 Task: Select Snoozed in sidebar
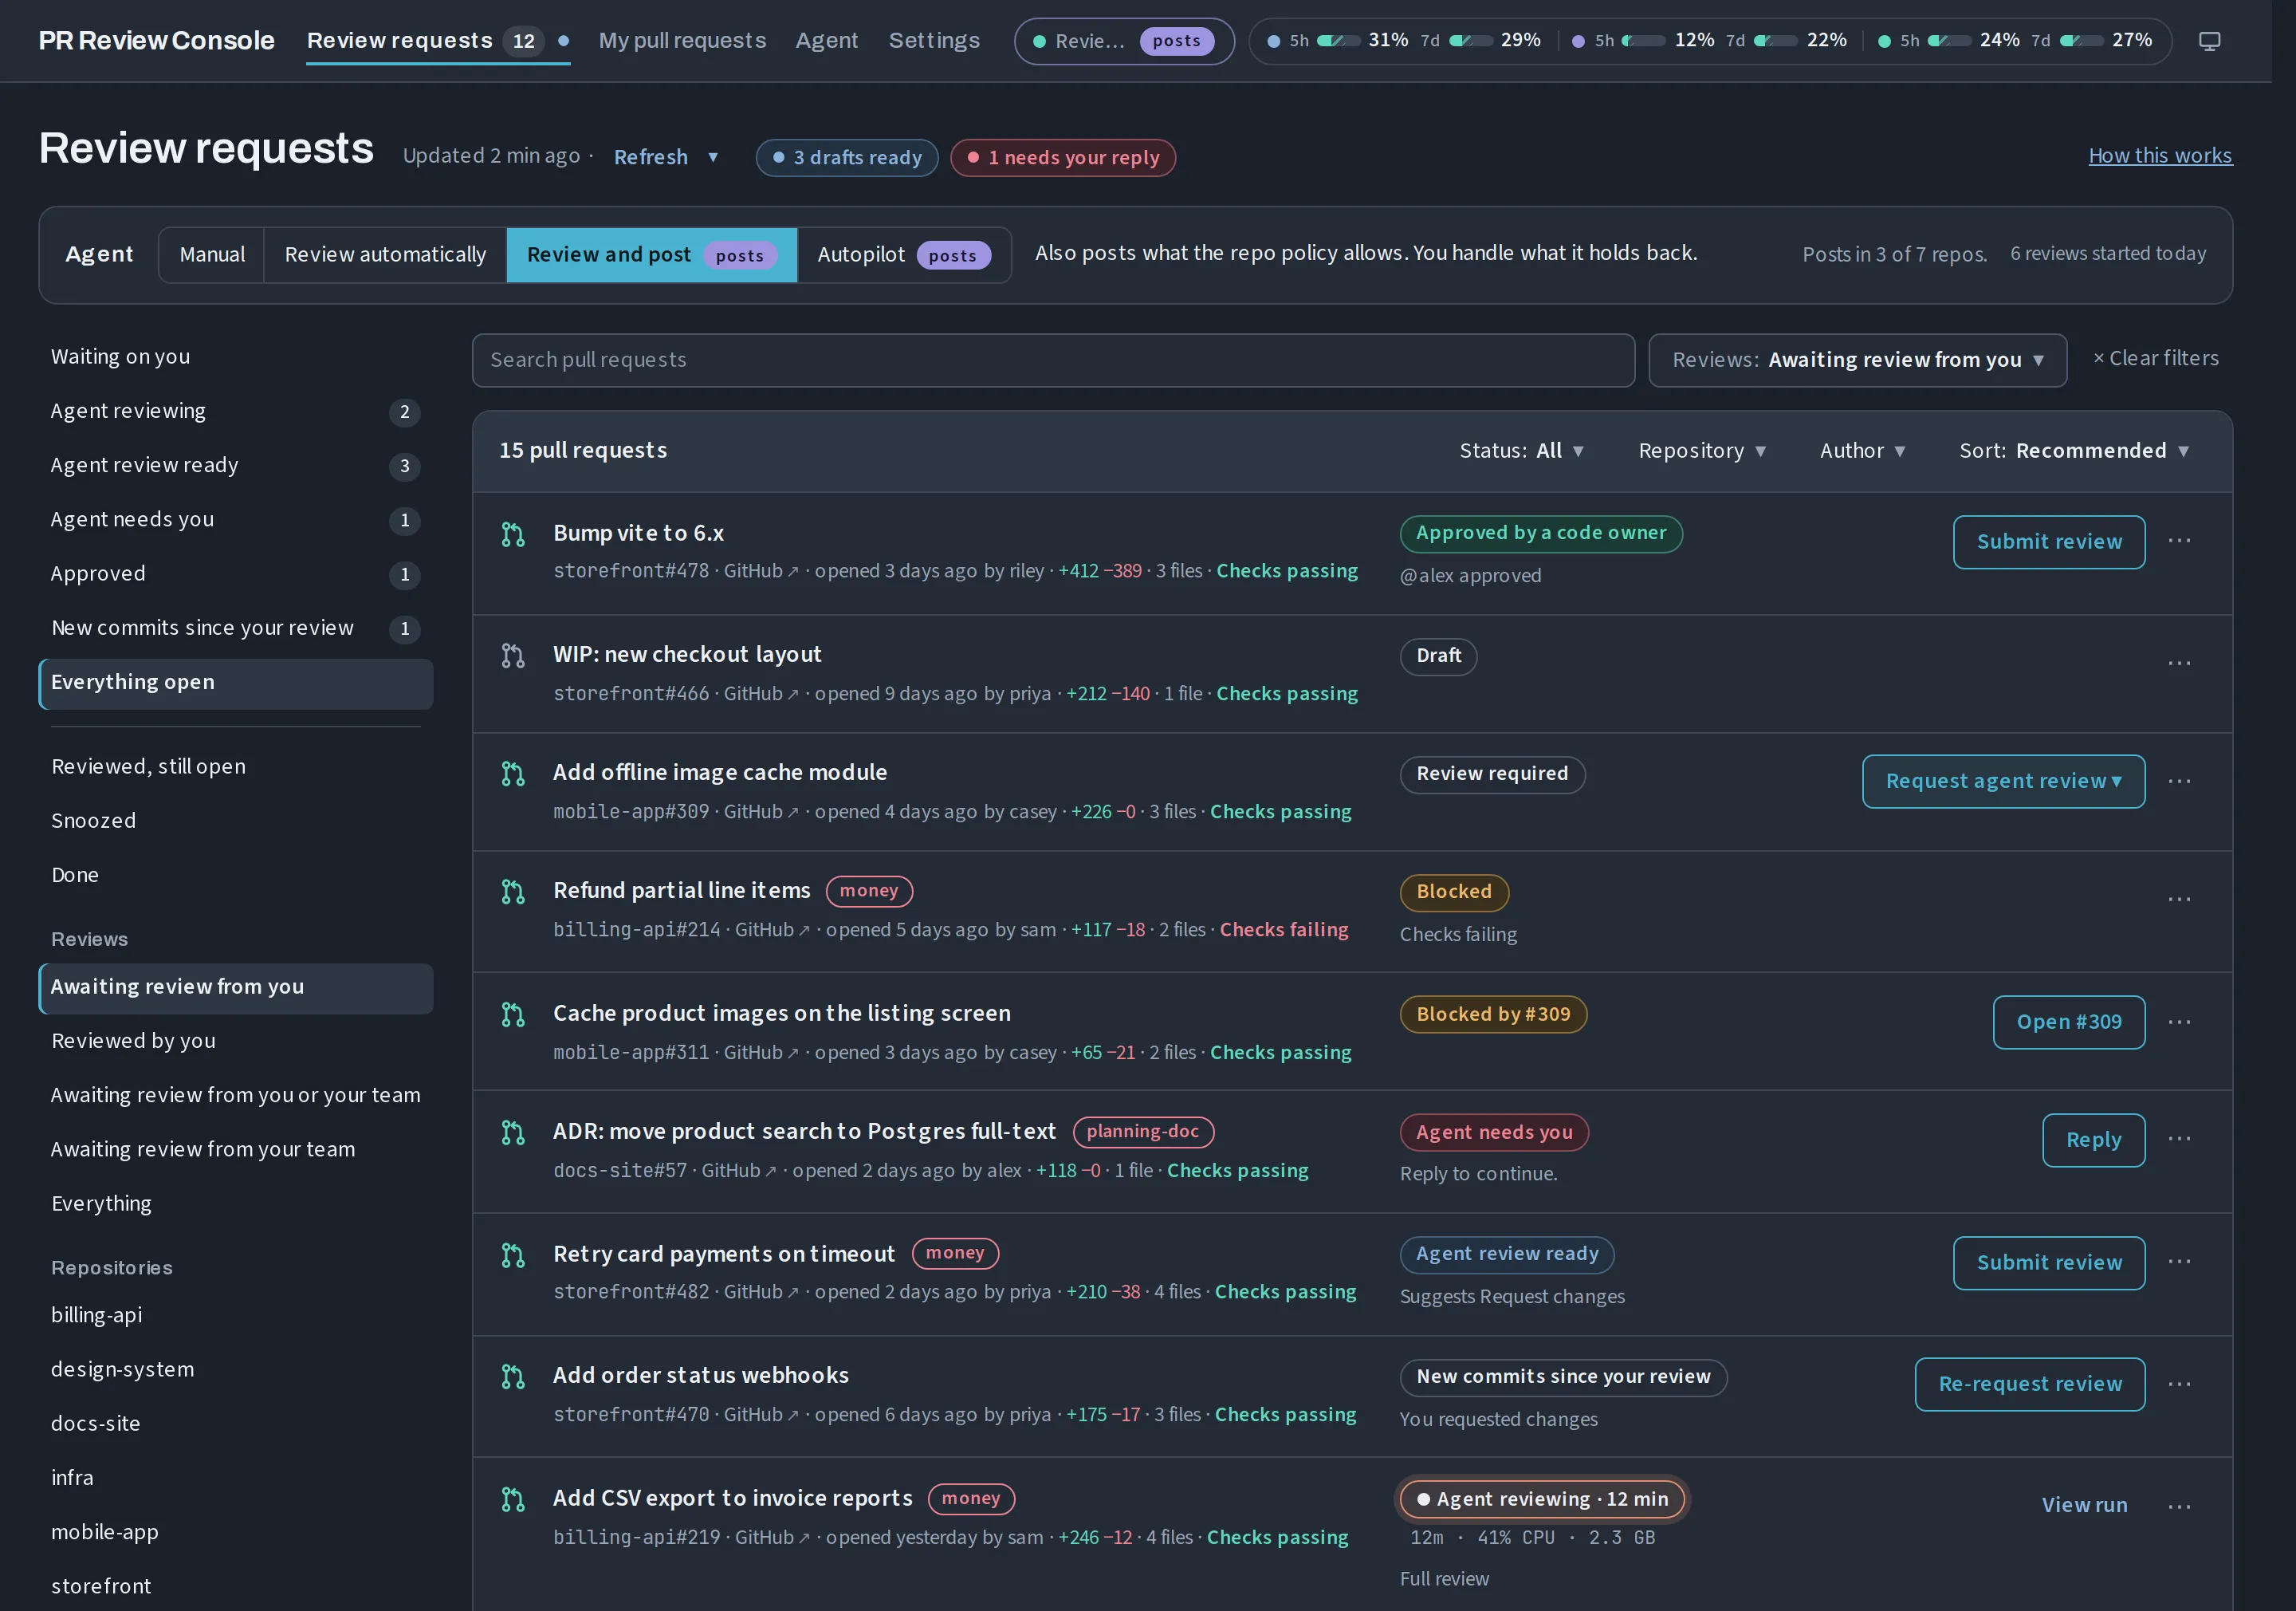(x=235, y=821)
